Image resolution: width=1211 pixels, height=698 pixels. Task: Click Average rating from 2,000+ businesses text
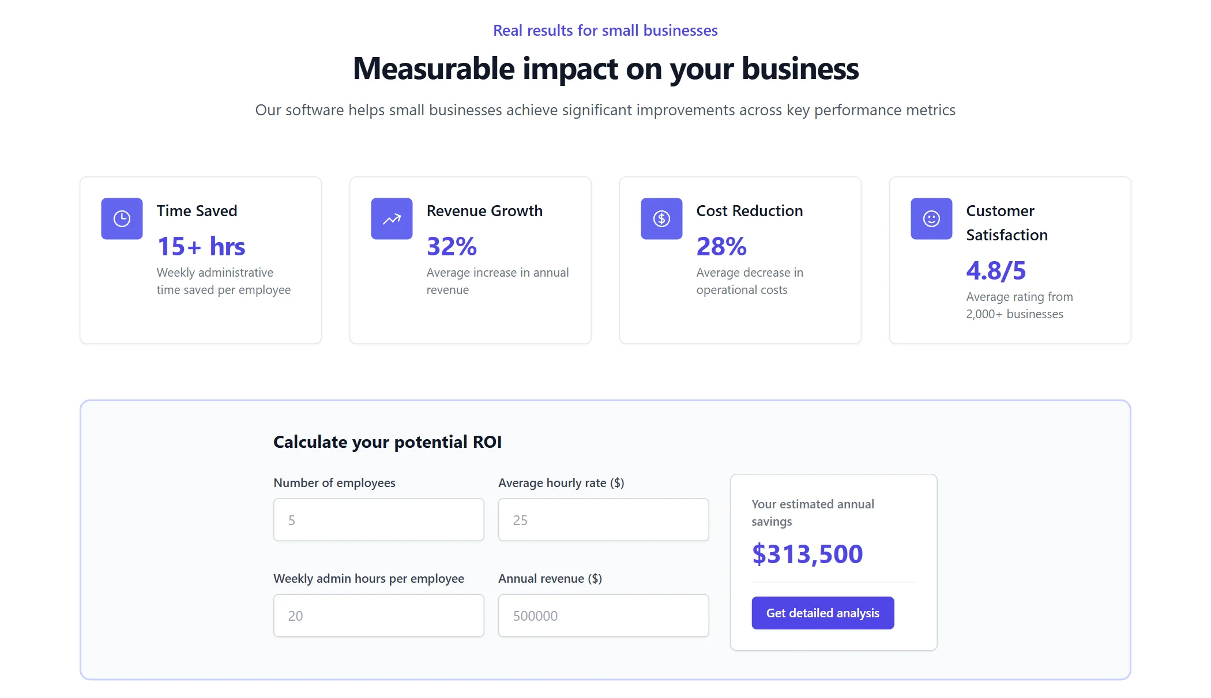pyautogui.click(x=1020, y=305)
